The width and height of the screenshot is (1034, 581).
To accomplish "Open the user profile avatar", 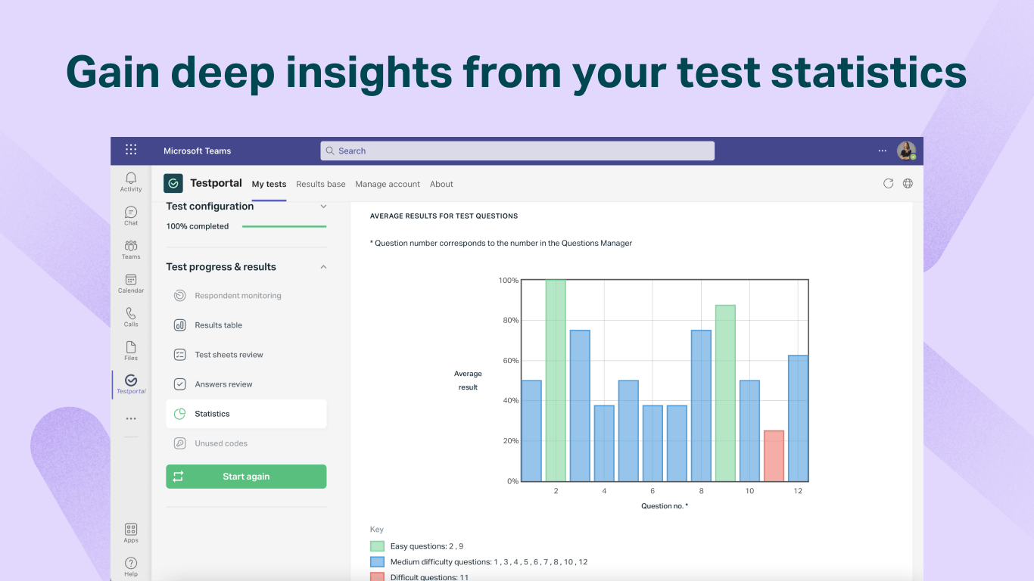I will pyautogui.click(x=906, y=151).
